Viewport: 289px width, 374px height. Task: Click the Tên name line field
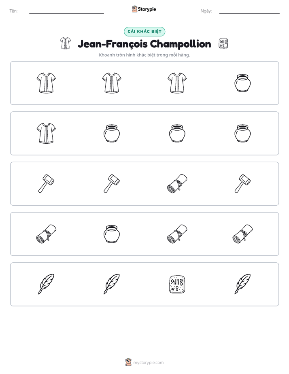coord(66,11)
